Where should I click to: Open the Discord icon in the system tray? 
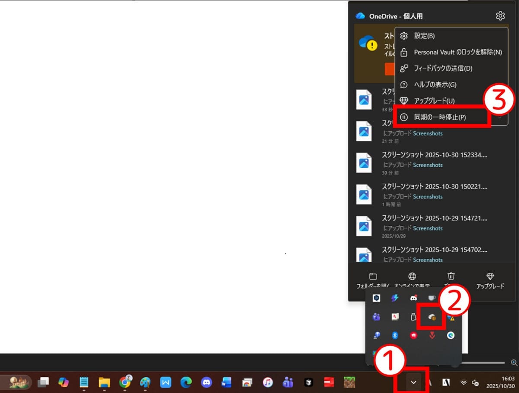coord(413,298)
